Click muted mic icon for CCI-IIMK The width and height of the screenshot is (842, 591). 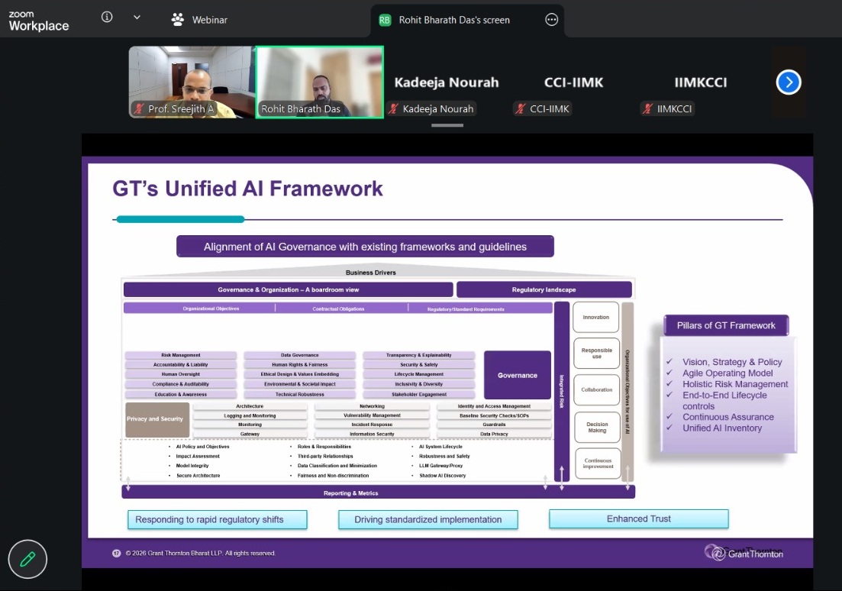(521, 108)
